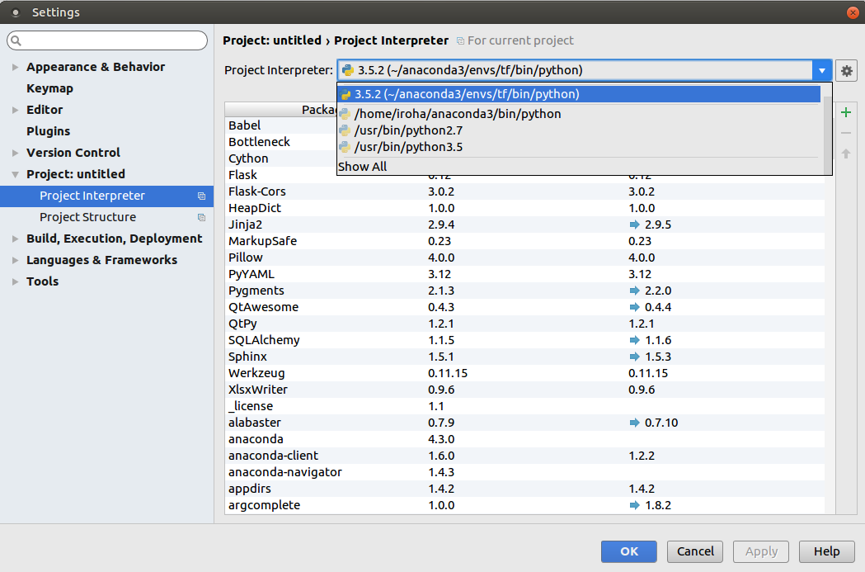Collapse Project: untitled section
865x572 pixels.
[x=16, y=174]
